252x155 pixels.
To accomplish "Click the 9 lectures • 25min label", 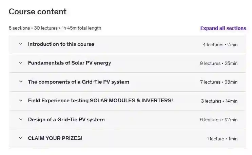I will [x=219, y=63].
